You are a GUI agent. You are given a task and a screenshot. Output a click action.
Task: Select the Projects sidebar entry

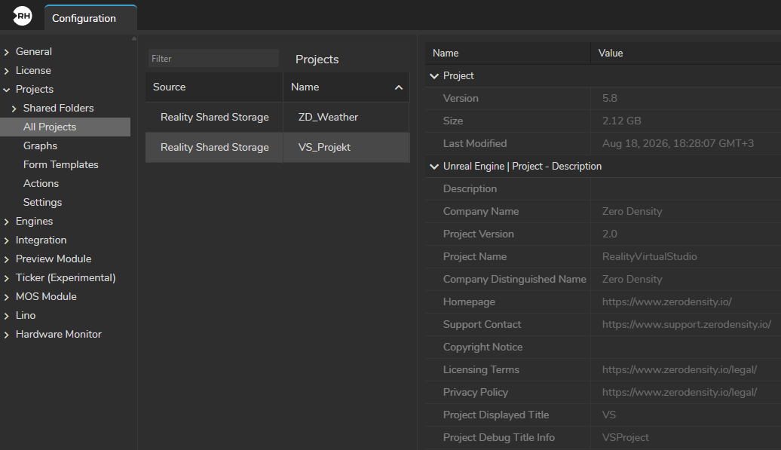35,89
